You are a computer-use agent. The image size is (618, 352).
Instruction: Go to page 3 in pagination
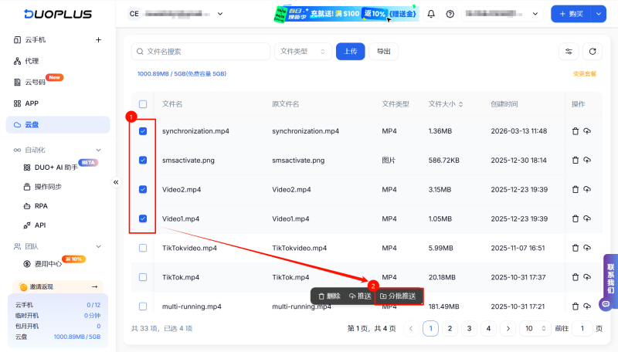click(x=468, y=329)
